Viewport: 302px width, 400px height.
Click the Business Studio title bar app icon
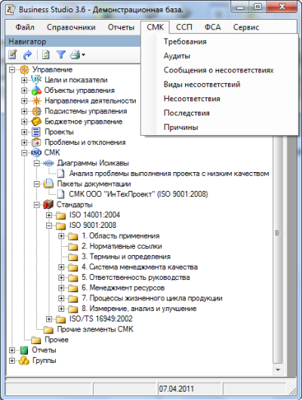[11, 10]
